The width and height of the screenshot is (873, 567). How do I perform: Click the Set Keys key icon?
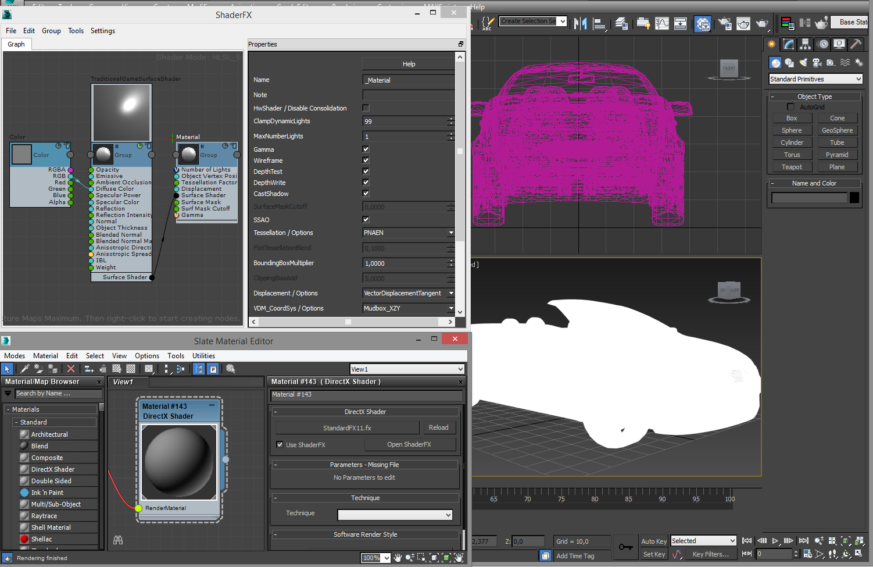click(x=626, y=547)
